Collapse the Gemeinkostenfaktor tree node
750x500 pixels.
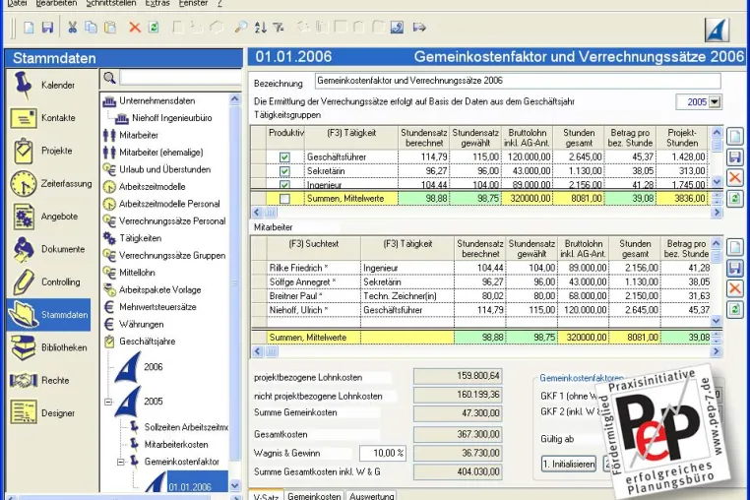(121, 462)
